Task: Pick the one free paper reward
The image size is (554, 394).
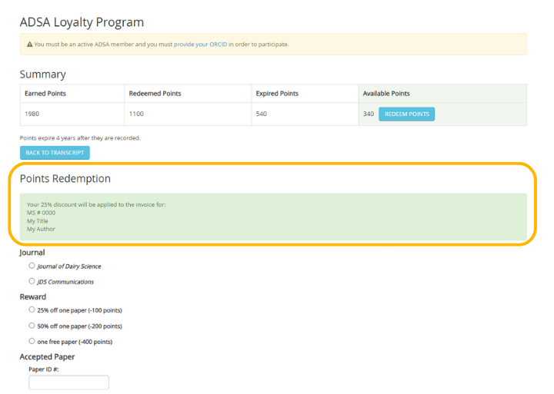Action: click(x=32, y=341)
